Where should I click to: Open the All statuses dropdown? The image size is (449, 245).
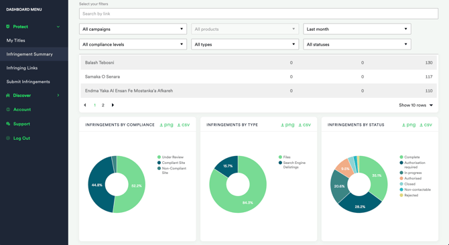[357, 44]
